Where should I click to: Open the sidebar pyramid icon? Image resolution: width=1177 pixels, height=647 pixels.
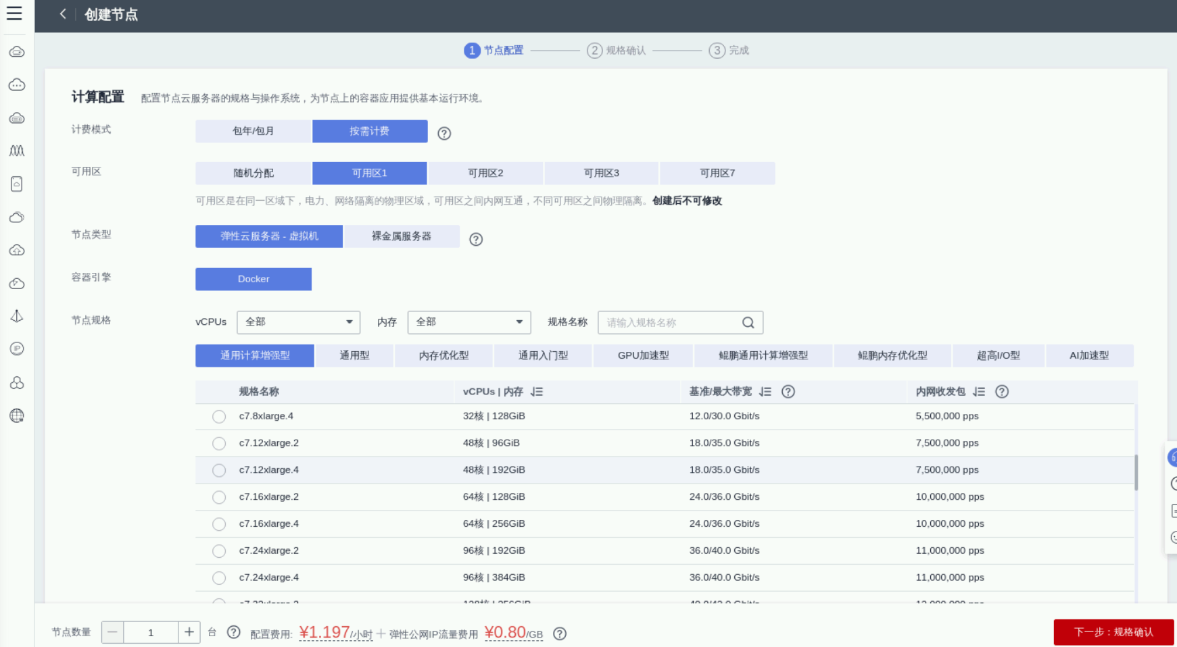pos(17,316)
